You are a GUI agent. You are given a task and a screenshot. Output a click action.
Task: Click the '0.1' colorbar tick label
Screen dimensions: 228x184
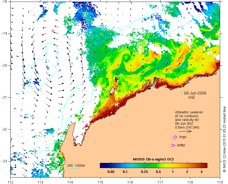pos(125,172)
